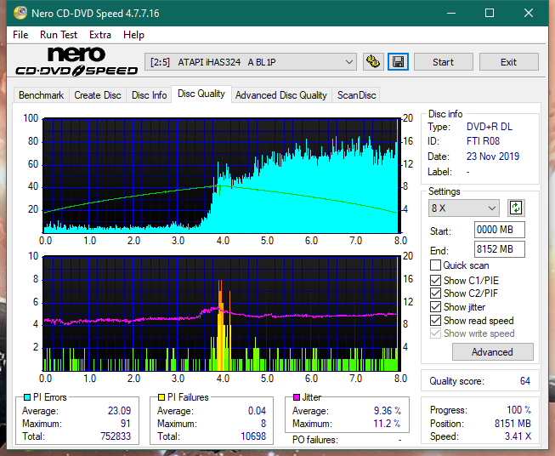Image resolution: width=555 pixels, height=456 pixels.
Task: Uncheck Show C2/PIF option
Action: click(435, 294)
